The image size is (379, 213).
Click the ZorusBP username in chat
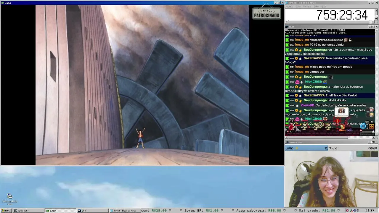(307, 105)
